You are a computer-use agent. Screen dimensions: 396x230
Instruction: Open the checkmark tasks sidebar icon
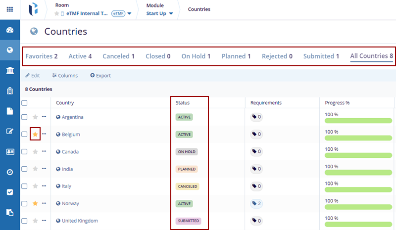tap(9, 192)
